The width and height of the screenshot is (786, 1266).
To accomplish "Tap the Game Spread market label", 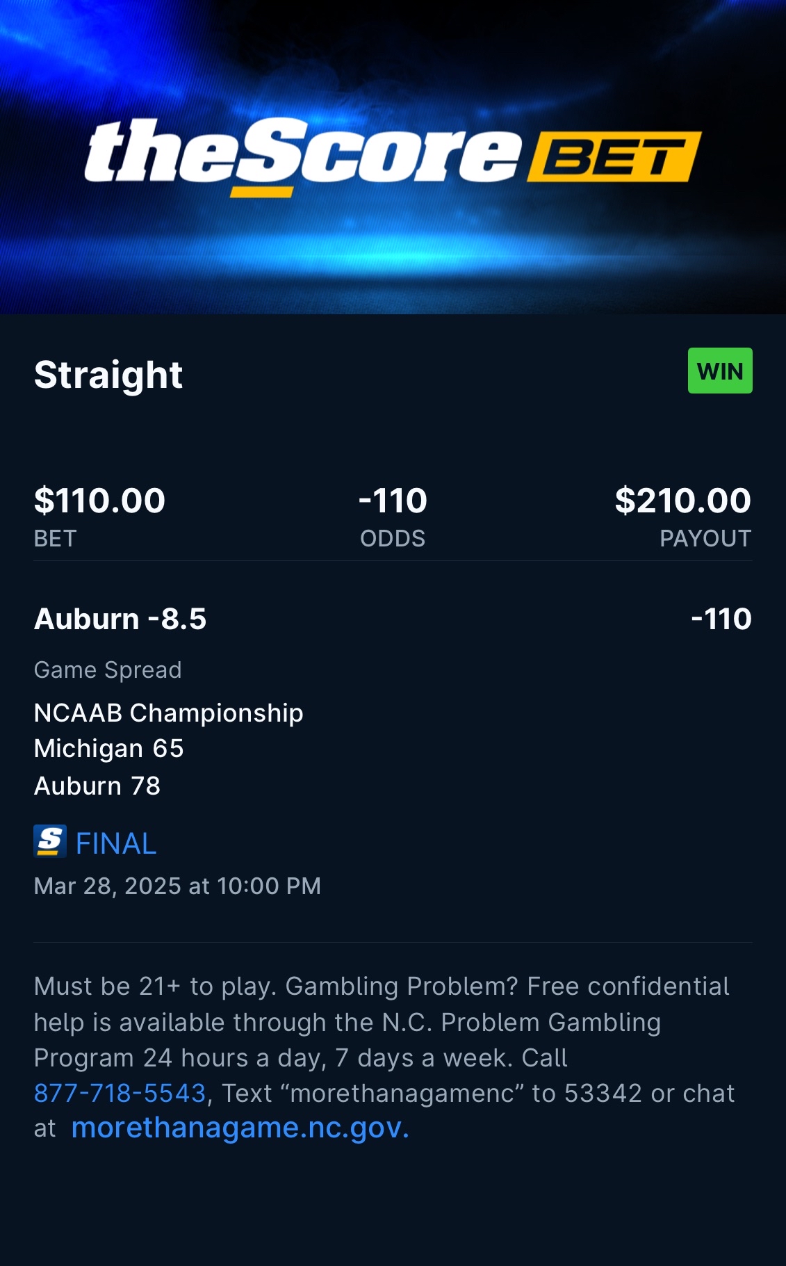I will point(108,669).
